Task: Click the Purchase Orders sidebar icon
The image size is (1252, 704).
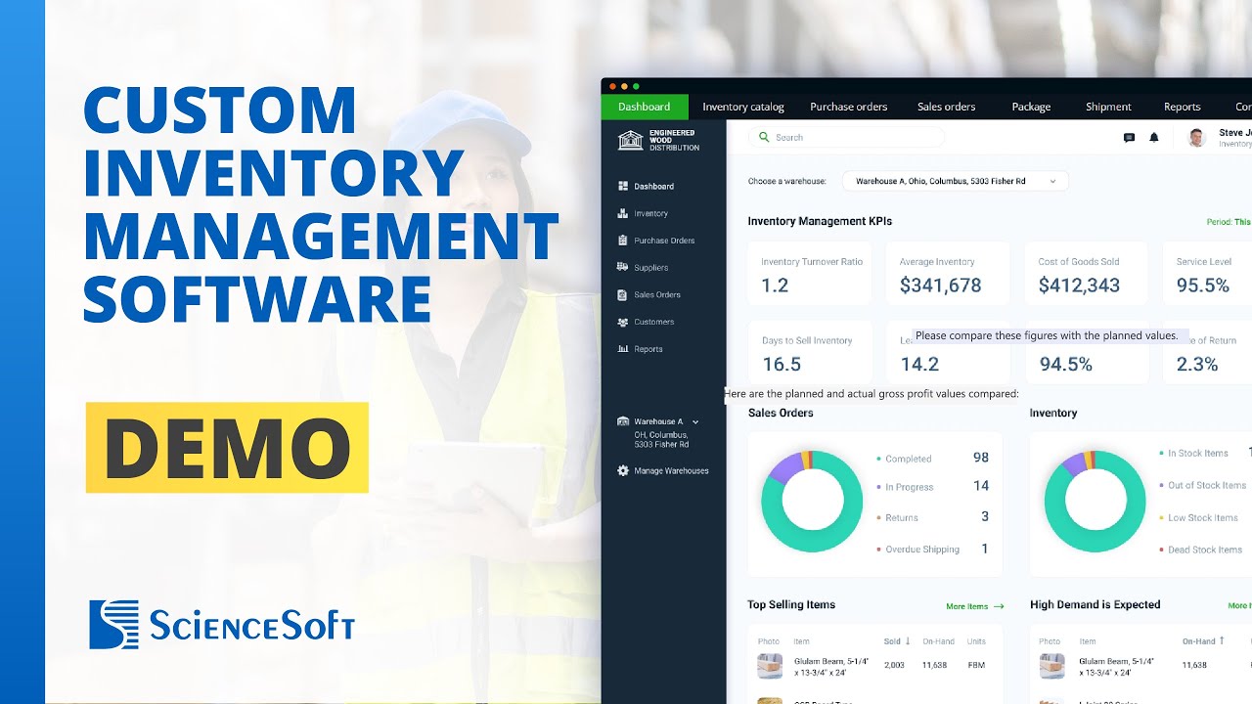Action: click(x=623, y=241)
